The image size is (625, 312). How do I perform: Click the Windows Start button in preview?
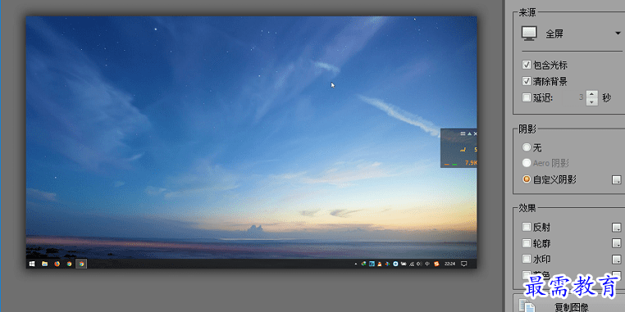coord(32,264)
